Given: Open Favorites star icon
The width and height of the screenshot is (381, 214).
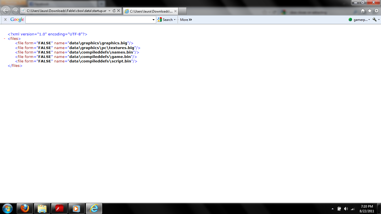Looking at the screenshot, I should [x=370, y=11].
